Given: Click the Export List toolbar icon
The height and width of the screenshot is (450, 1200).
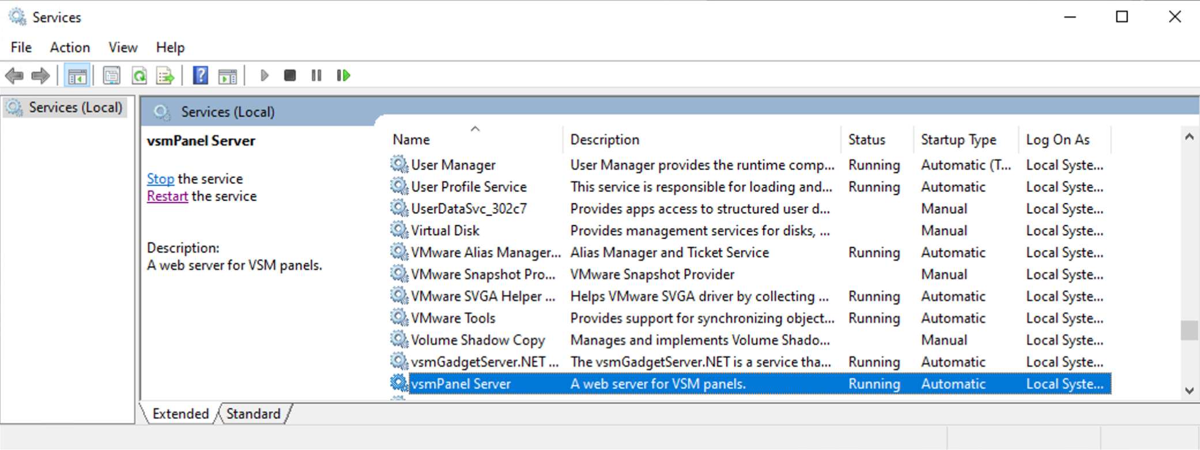Looking at the screenshot, I should tap(165, 75).
